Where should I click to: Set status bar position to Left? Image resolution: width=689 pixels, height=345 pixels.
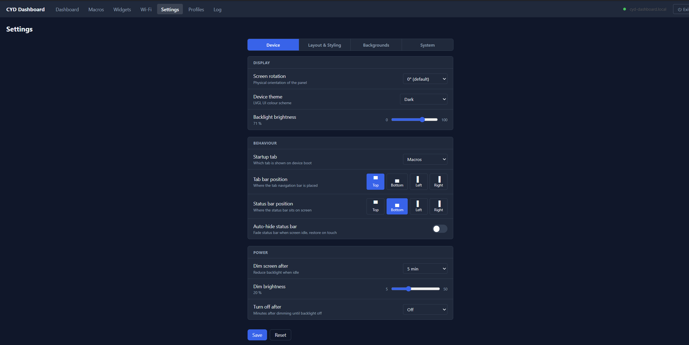coord(419,206)
